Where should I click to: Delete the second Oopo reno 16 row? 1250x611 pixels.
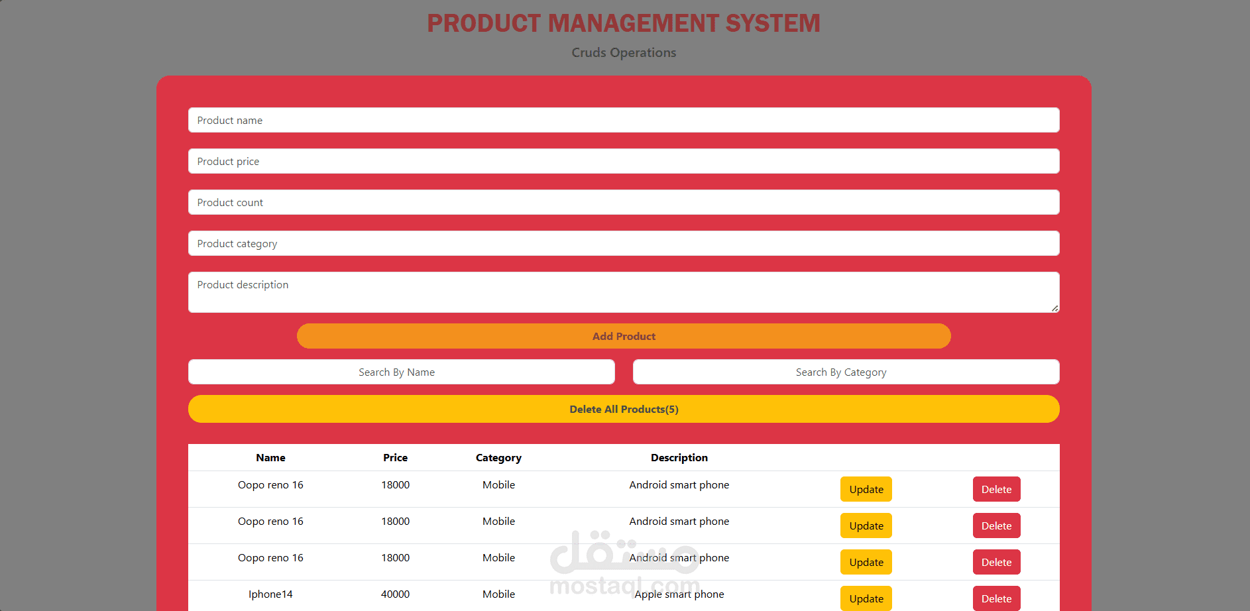point(996,526)
